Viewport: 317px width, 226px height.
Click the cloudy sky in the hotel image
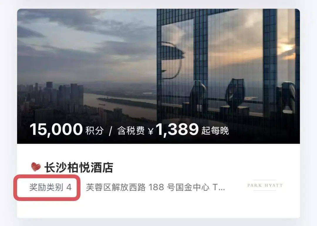[x=87, y=41]
